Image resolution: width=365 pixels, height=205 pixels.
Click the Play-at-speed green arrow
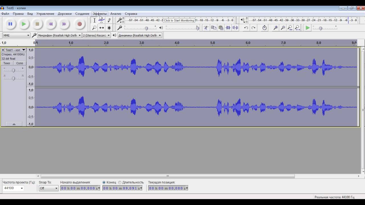click(x=307, y=28)
